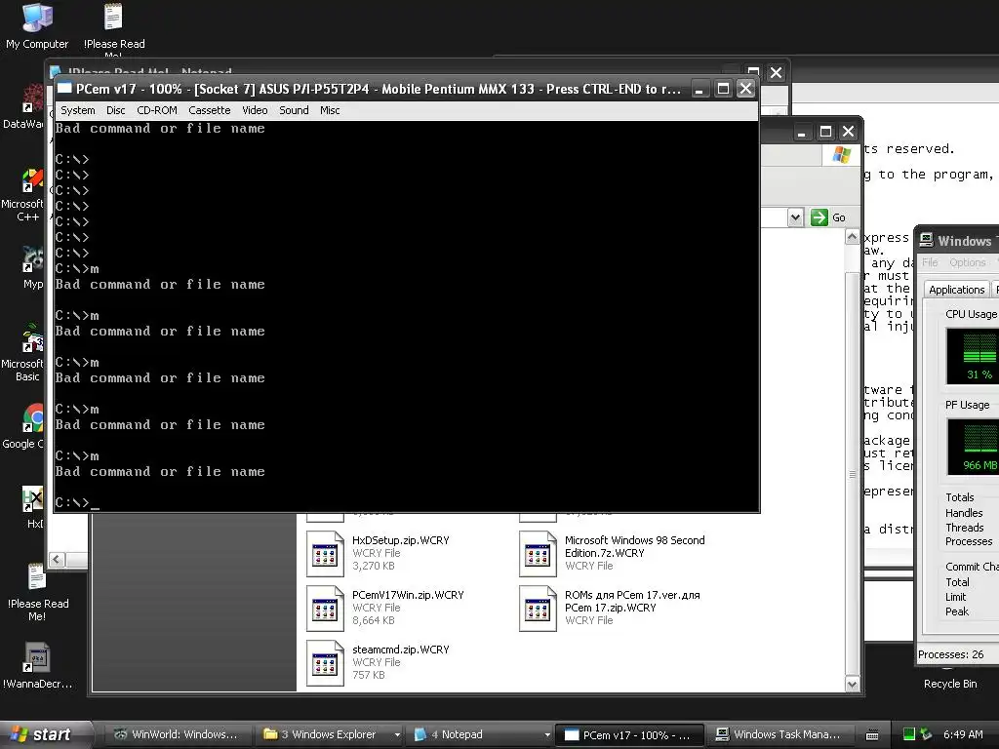Open the Video menu in PCem
999x749 pixels.
(x=255, y=110)
